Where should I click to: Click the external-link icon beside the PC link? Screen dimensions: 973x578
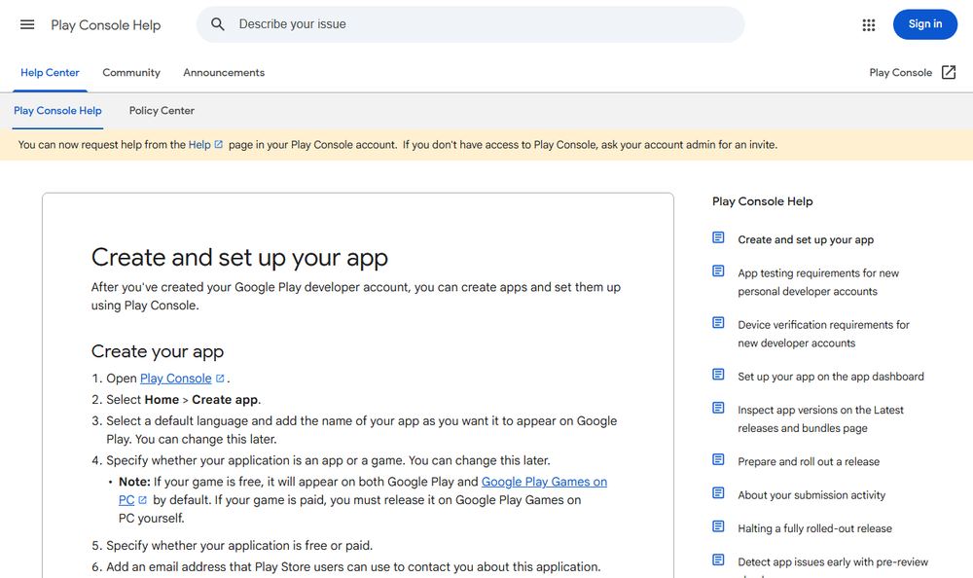point(142,500)
